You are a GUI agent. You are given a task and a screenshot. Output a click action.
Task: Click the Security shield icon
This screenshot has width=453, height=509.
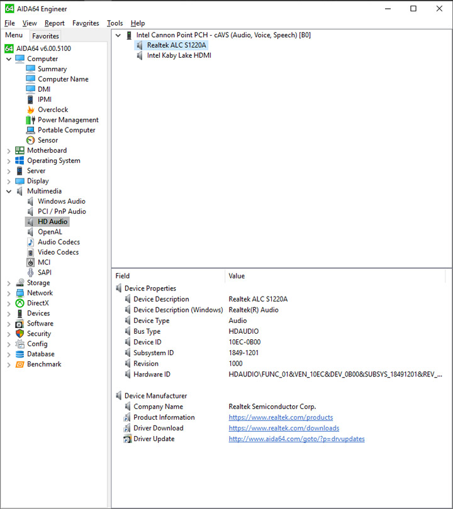click(x=20, y=334)
